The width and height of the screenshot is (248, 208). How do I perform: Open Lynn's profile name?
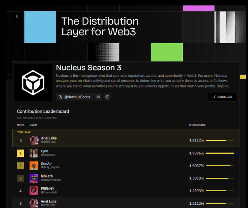click(x=44, y=151)
